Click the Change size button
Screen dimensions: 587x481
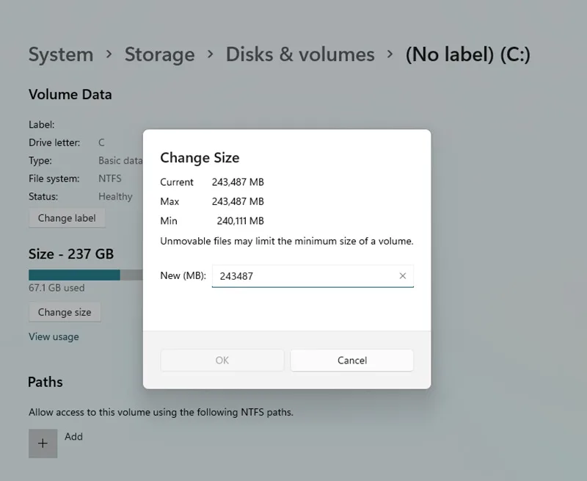[x=65, y=312]
